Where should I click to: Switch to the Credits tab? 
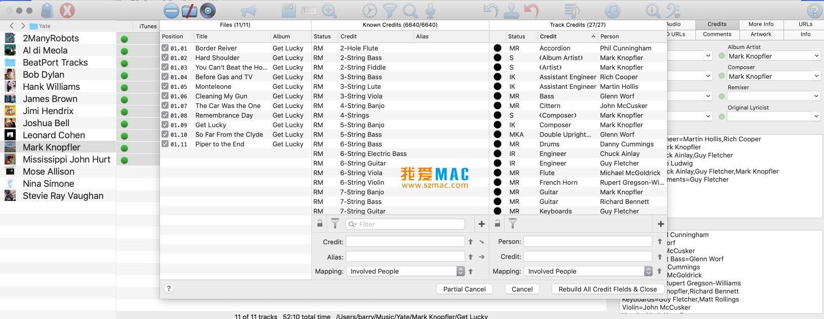click(717, 24)
